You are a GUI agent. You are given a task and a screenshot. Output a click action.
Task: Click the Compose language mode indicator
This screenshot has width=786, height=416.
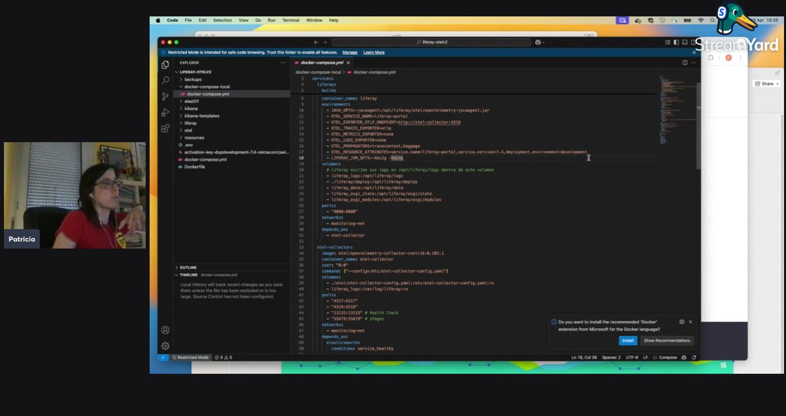(668, 357)
